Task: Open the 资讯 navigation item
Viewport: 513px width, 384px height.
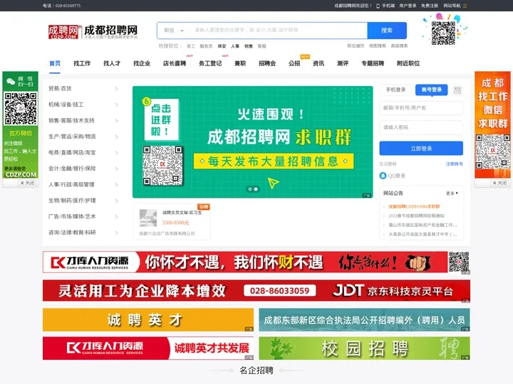Action: 318,63
